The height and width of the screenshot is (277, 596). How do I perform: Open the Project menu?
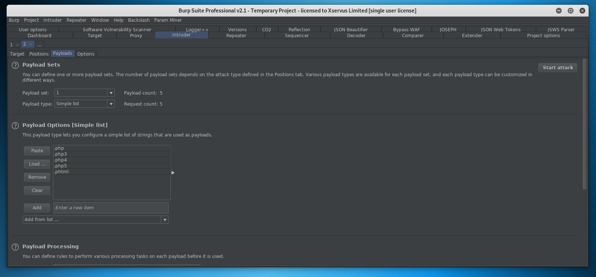pyautogui.click(x=31, y=20)
